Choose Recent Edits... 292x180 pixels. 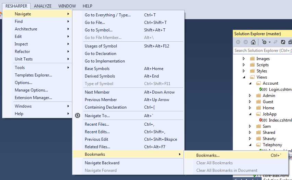point(128,132)
